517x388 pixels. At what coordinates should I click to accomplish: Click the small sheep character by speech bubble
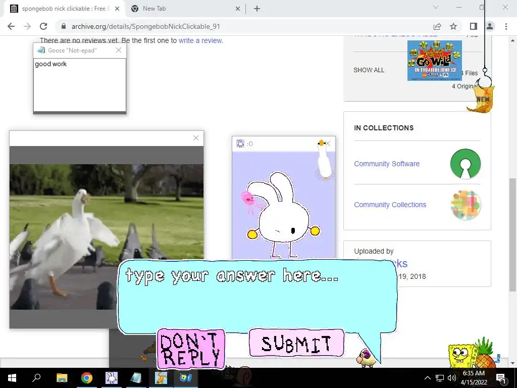366,358
